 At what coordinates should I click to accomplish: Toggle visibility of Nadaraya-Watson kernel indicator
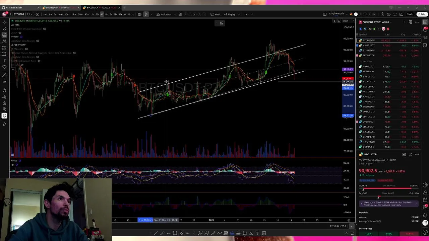point(74,53)
